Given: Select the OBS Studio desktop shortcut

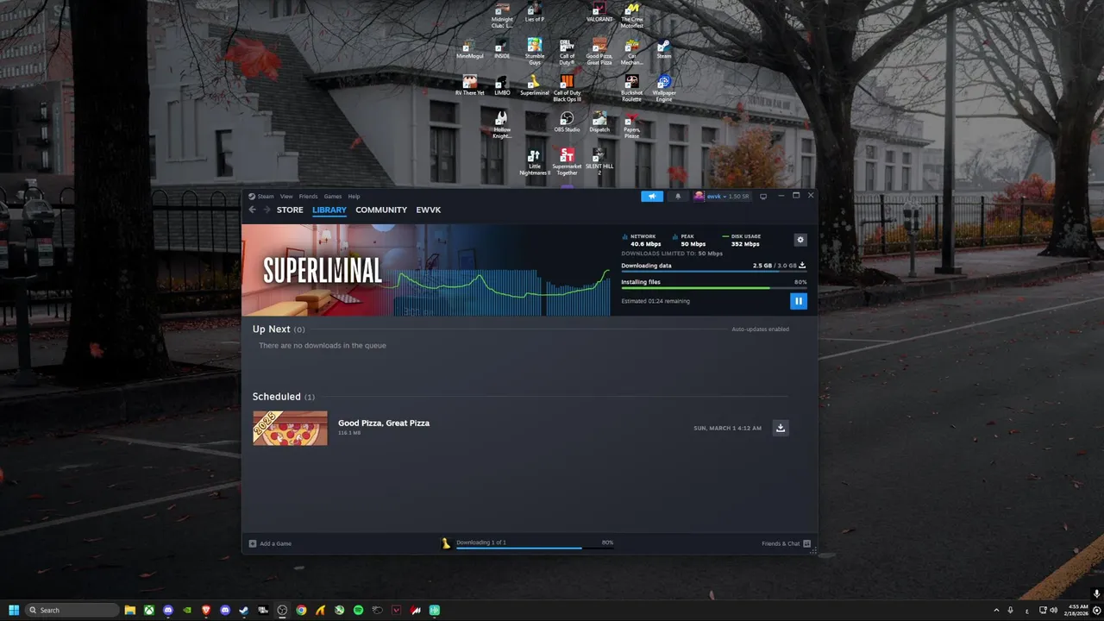Looking at the screenshot, I should tap(567, 122).
